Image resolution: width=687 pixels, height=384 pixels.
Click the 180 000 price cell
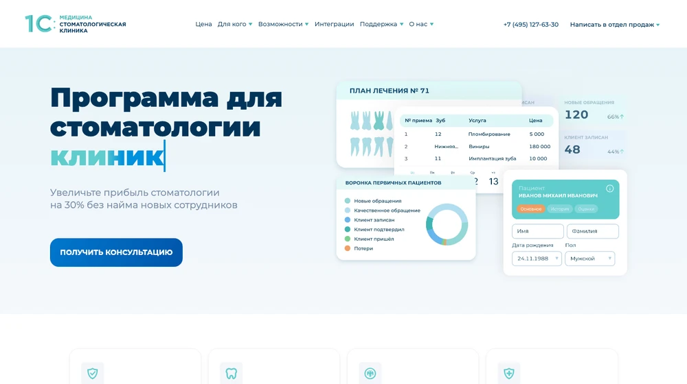540,147
